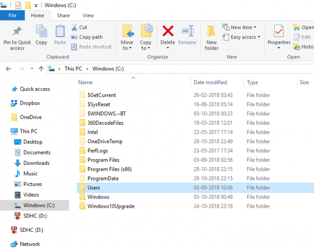Click the Pin to Quick access icon
The height and width of the screenshot is (249, 314).
point(17,32)
